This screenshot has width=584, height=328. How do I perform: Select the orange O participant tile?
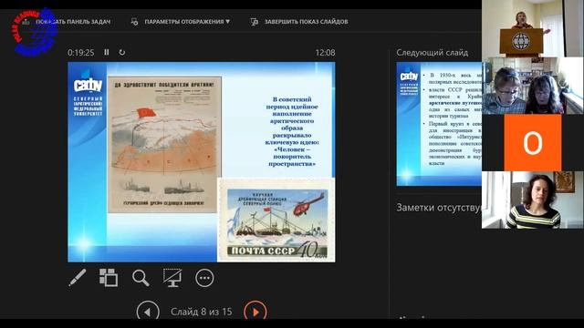point(533,143)
